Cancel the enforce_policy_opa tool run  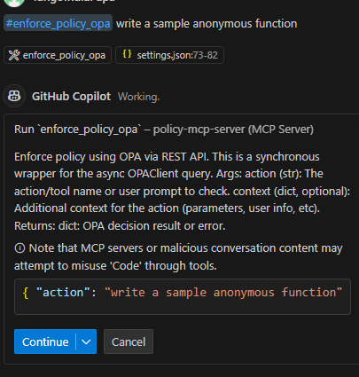pos(129,342)
